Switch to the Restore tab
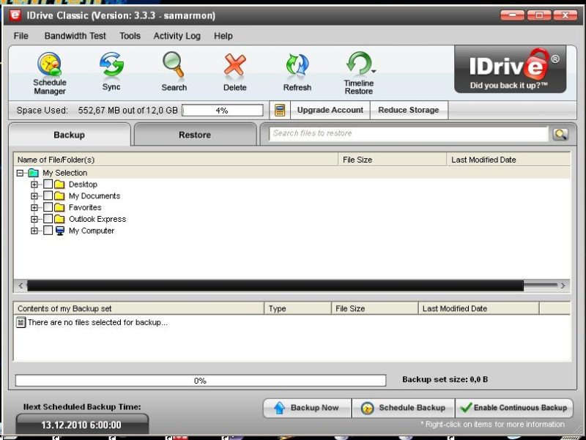The width and height of the screenshot is (586, 440). 194,135
